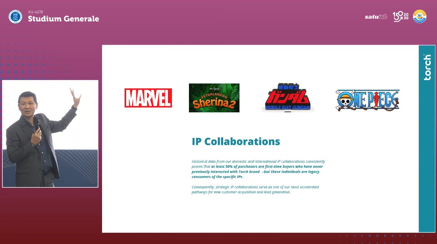Click the microphone held by the speaker
This screenshot has height=244, width=437.
pos(36,123)
